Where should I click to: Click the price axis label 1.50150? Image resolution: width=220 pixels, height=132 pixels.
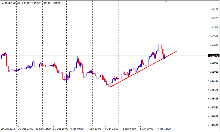pyautogui.click(x=214, y=81)
